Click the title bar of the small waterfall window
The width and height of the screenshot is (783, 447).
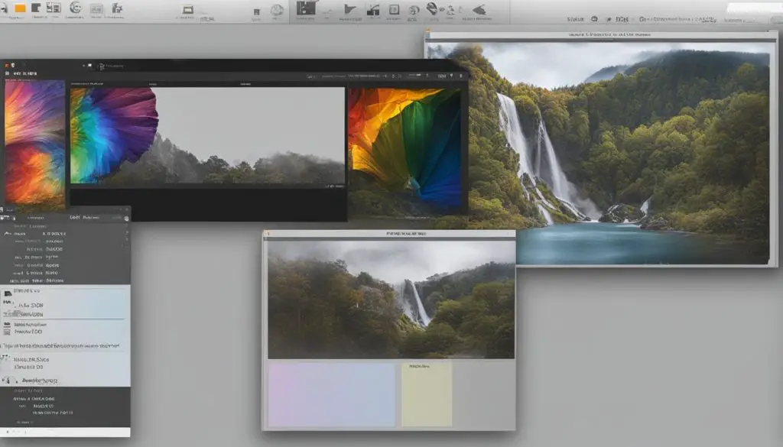click(389, 234)
